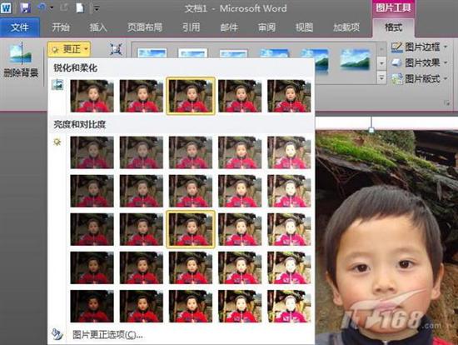The image size is (458, 345).
Task: Pick the fourth sharpen and soften preset
Action: point(240,96)
